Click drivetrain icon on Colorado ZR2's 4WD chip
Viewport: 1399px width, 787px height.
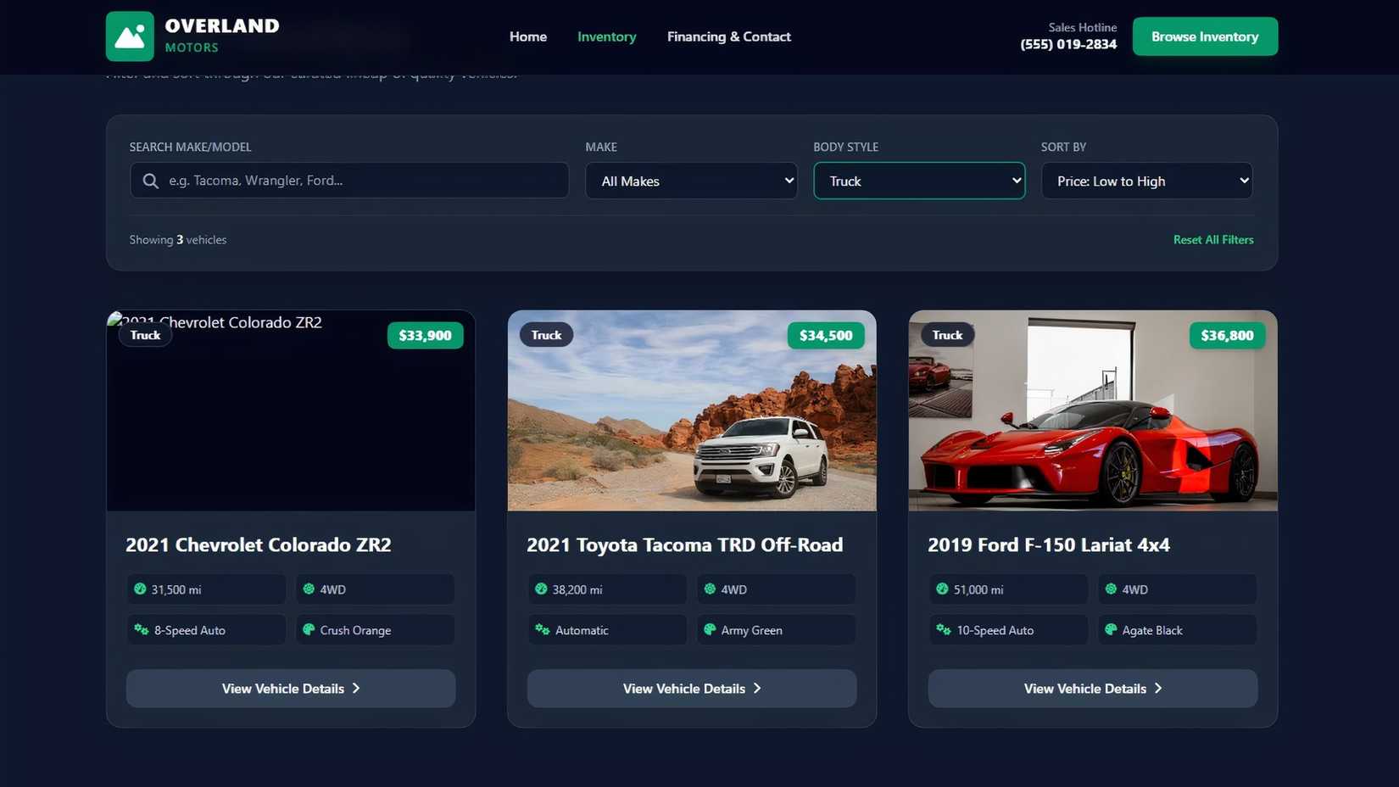[x=309, y=589]
